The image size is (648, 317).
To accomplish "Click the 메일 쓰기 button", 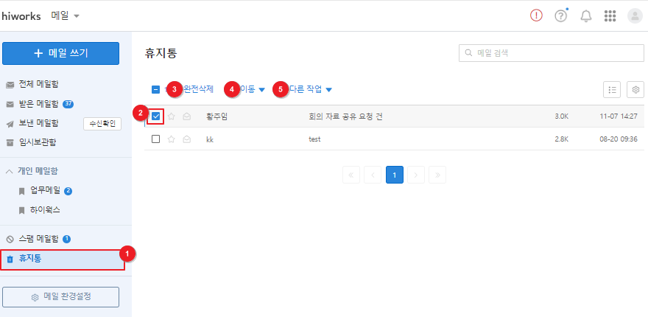I will pos(60,53).
